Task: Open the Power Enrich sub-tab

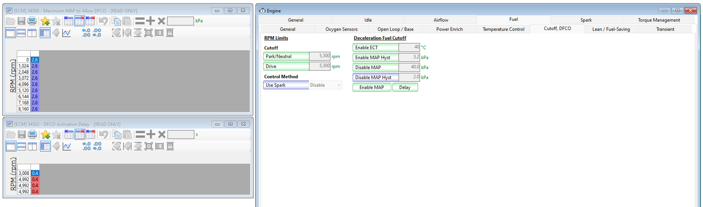Action: pyautogui.click(x=449, y=29)
